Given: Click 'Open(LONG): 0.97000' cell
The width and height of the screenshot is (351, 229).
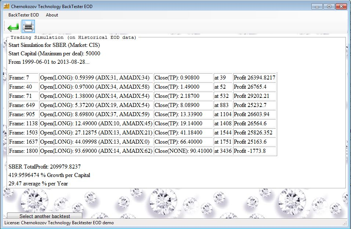Looking at the screenshot, I should point(96,87).
